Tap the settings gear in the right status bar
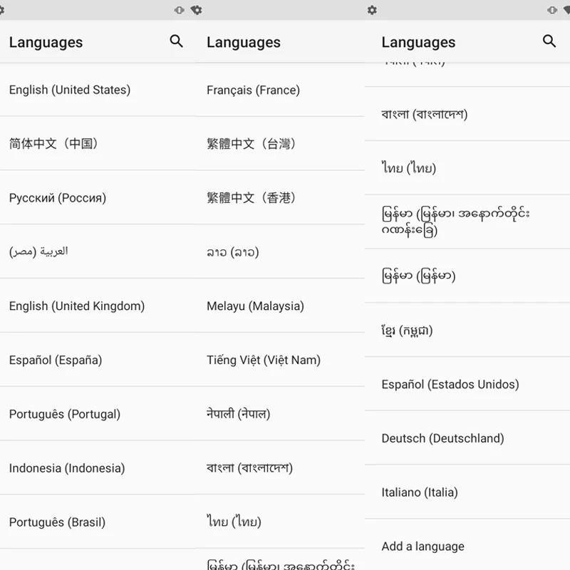This screenshot has height=570, width=570. pos(372,10)
